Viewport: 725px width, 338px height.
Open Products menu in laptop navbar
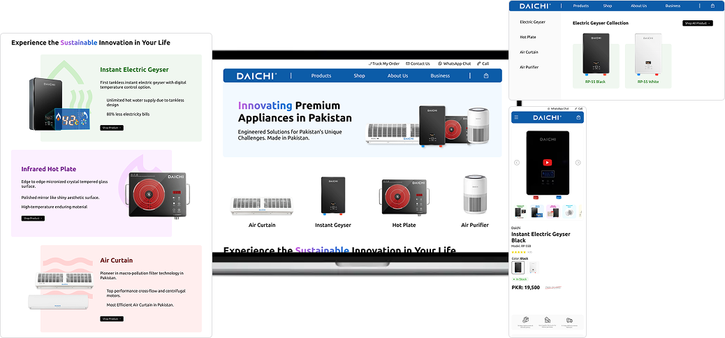[321, 76]
